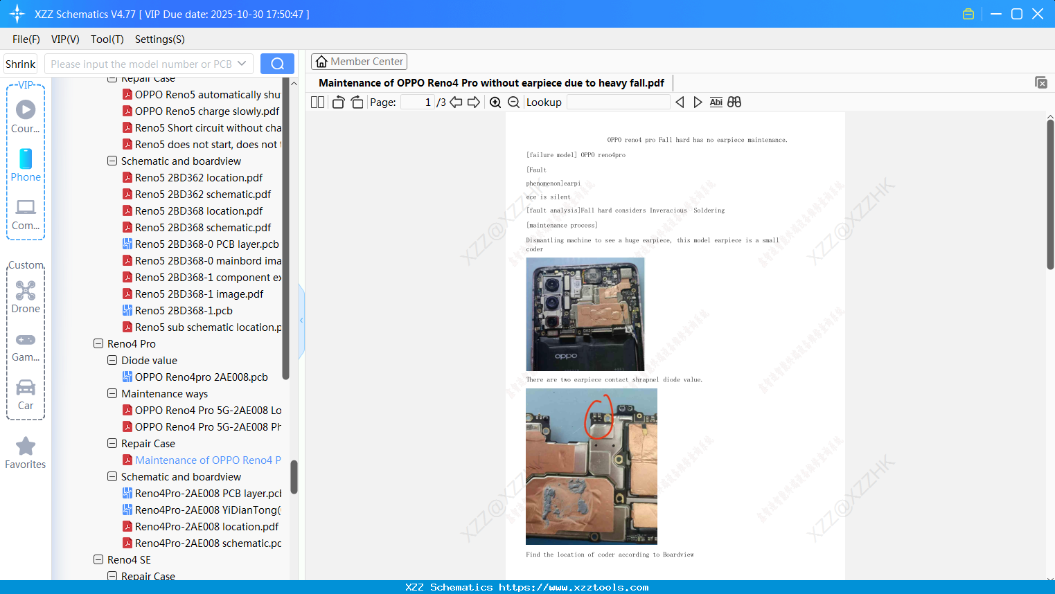Screen dimensions: 1055x594
Task: Open the Member Center
Action: coord(359,62)
